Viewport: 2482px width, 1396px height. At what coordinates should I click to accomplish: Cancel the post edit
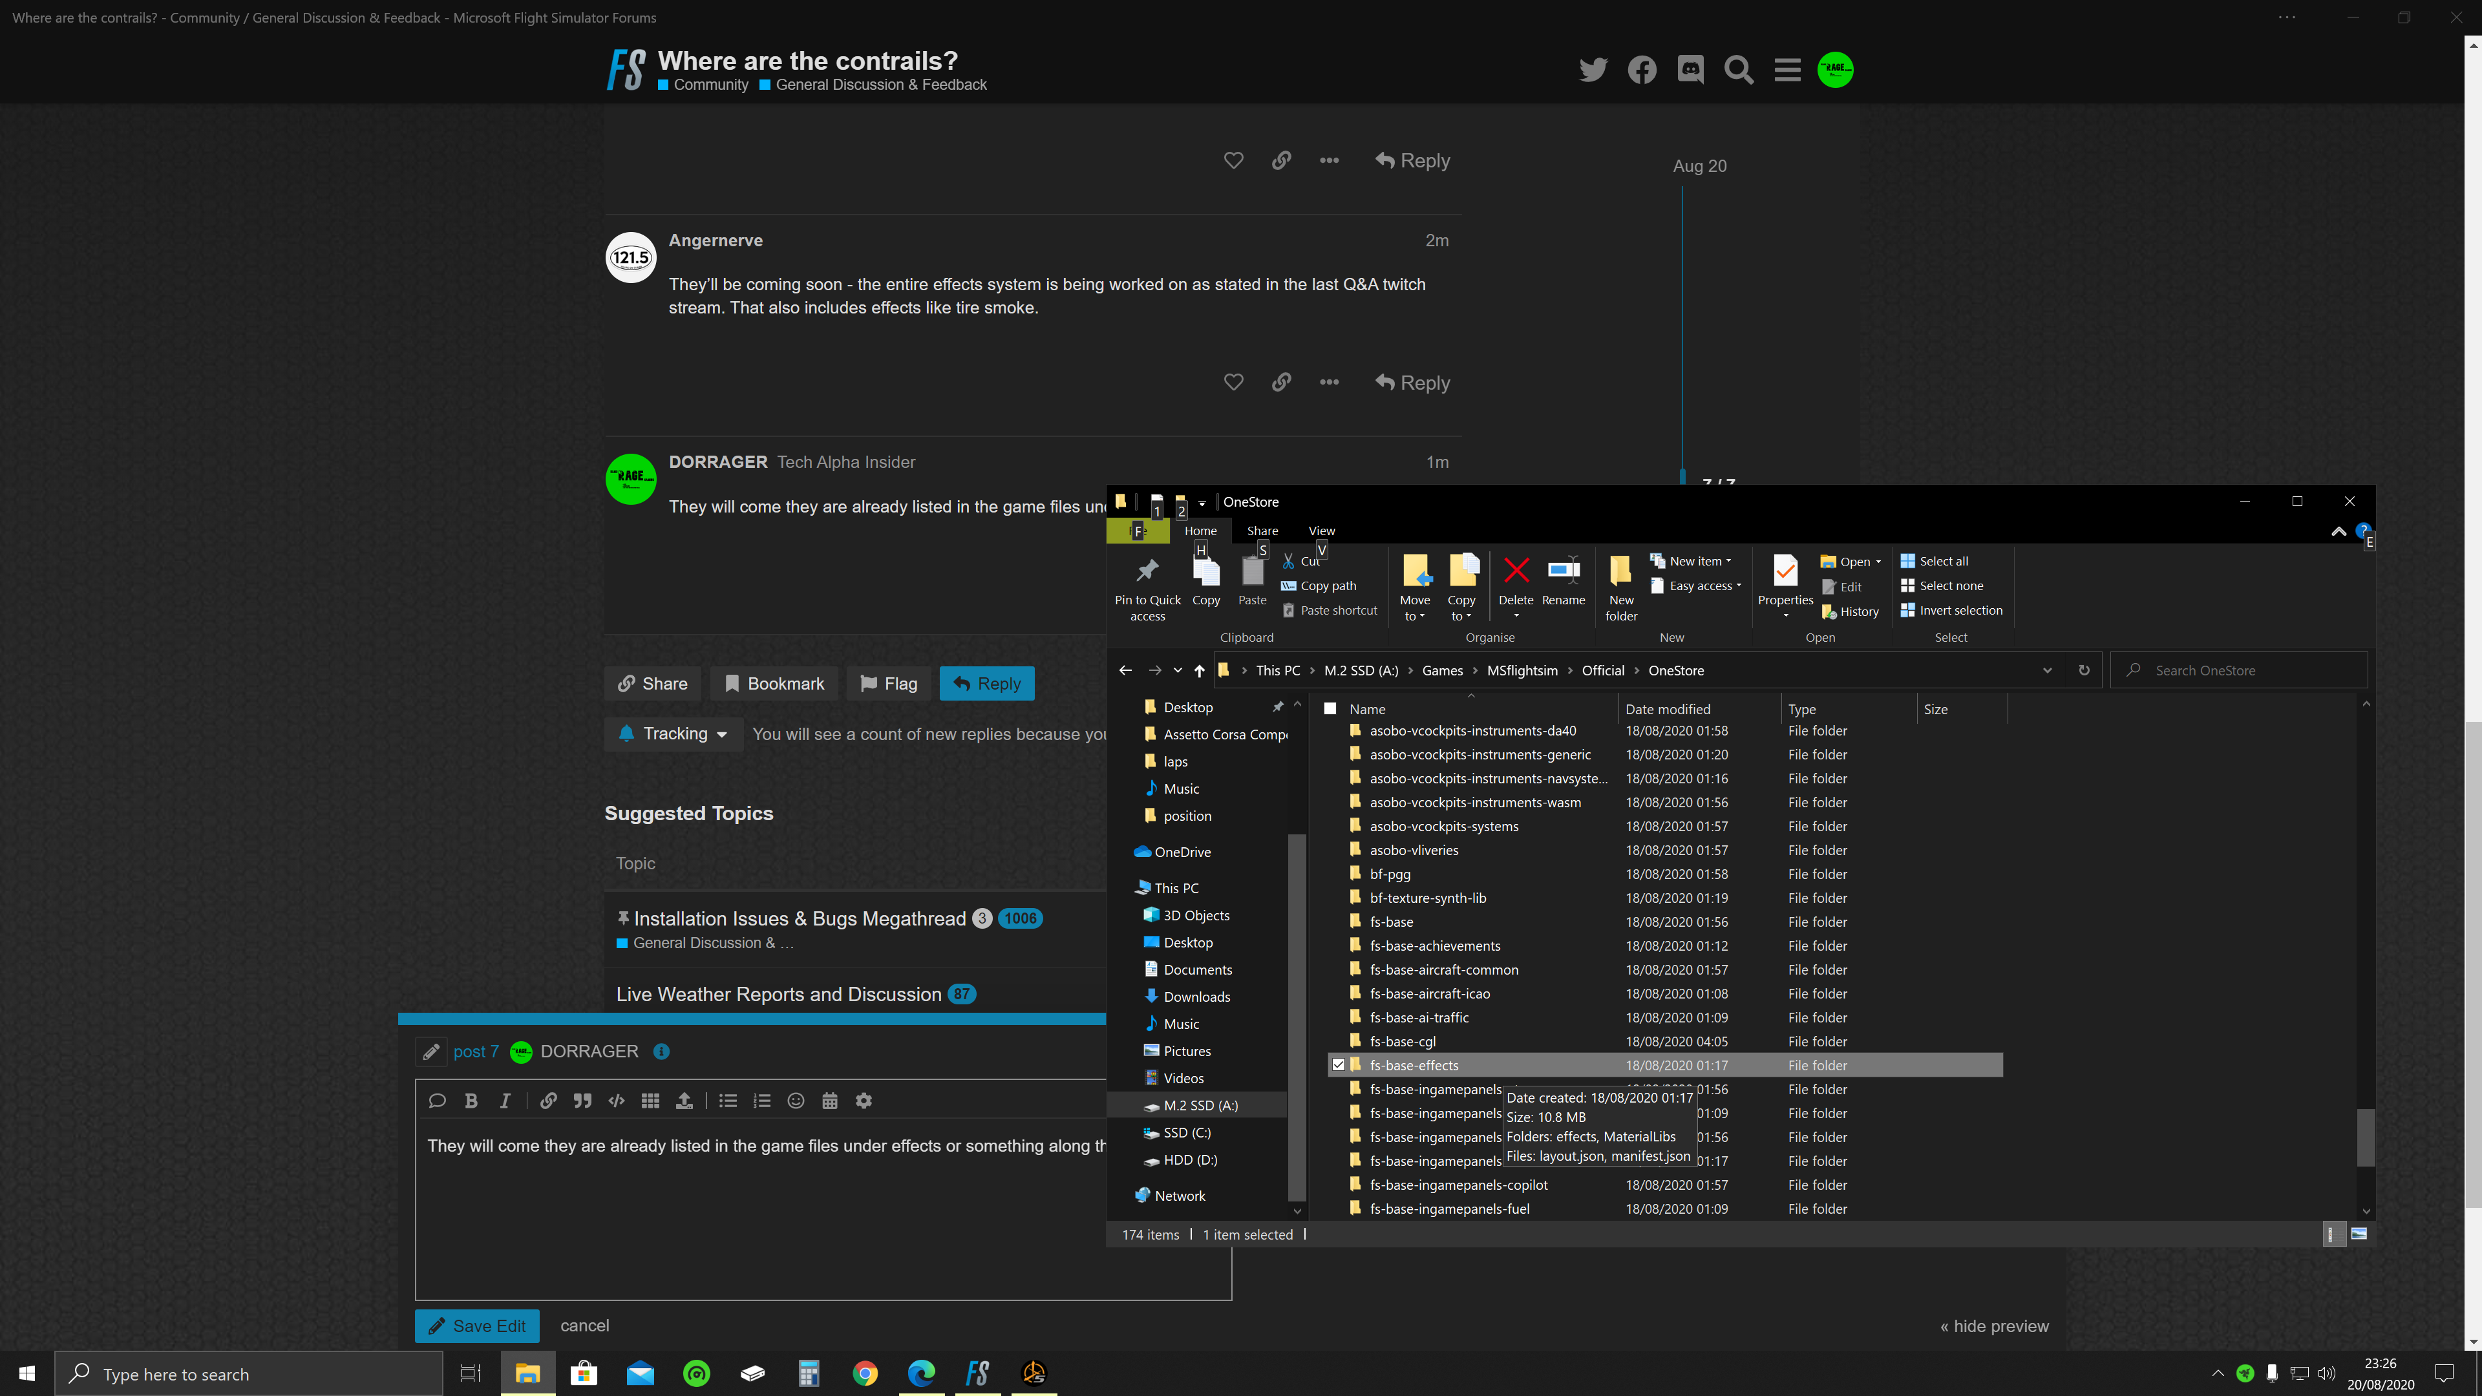coord(585,1326)
